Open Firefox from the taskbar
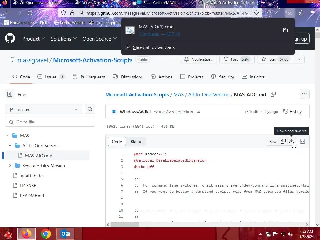The height and width of the screenshot is (240, 320). click(x=27, y=234)
